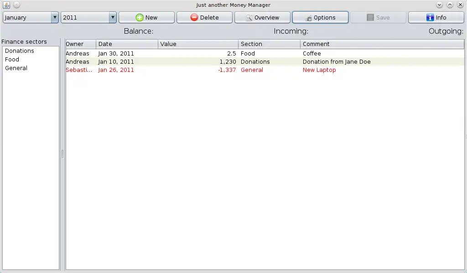Click the magnifier icon on Overview
Screen dimensions: 467x273
coord(249,18)
